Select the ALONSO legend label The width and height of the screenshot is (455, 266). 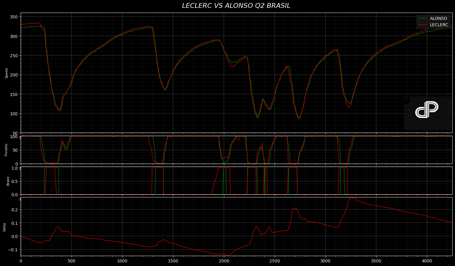[x=438, y=18]
